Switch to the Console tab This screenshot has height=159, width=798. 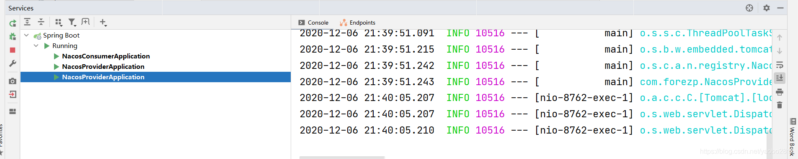(313, 23)
